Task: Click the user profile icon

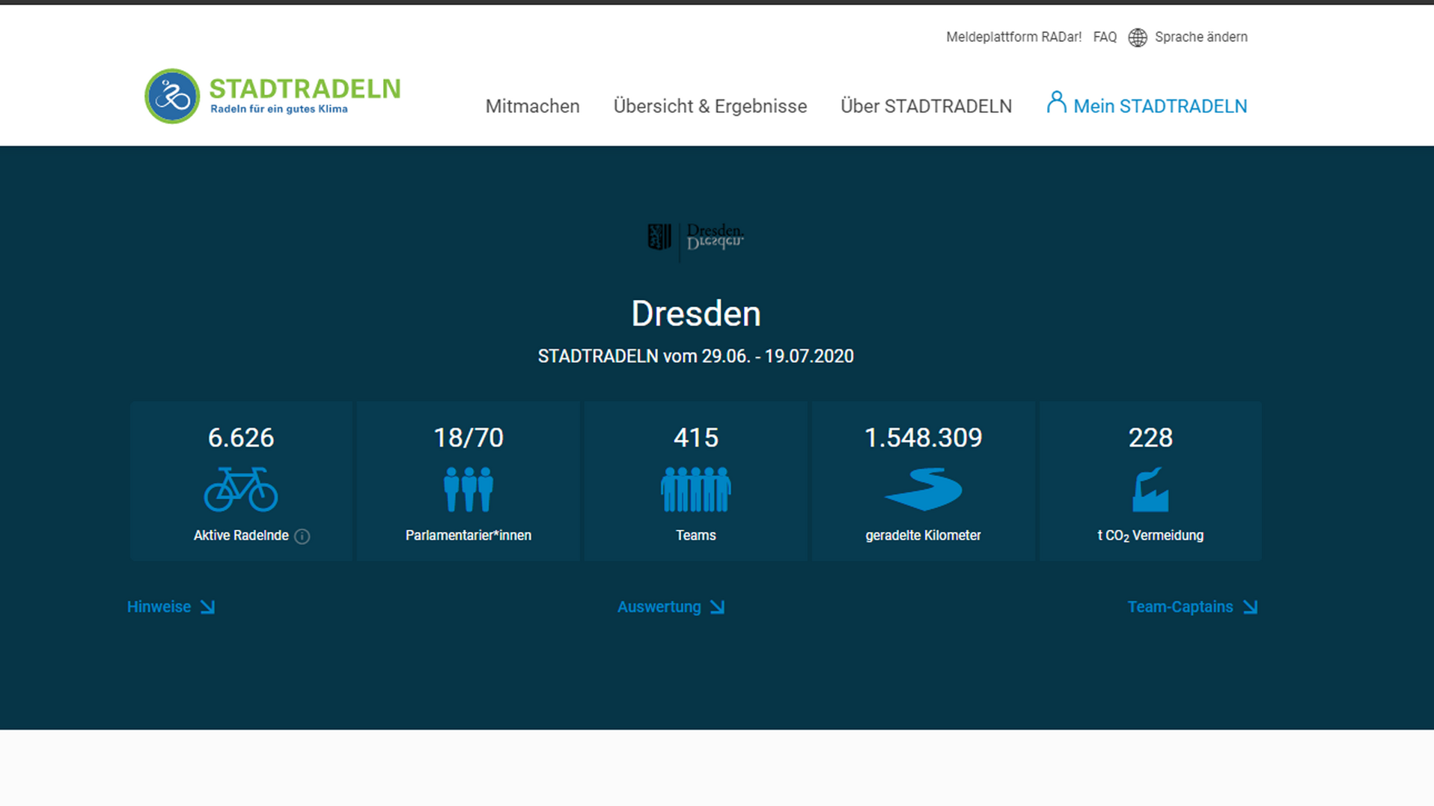Action: pyautogui.click(x=1056, y=103)
